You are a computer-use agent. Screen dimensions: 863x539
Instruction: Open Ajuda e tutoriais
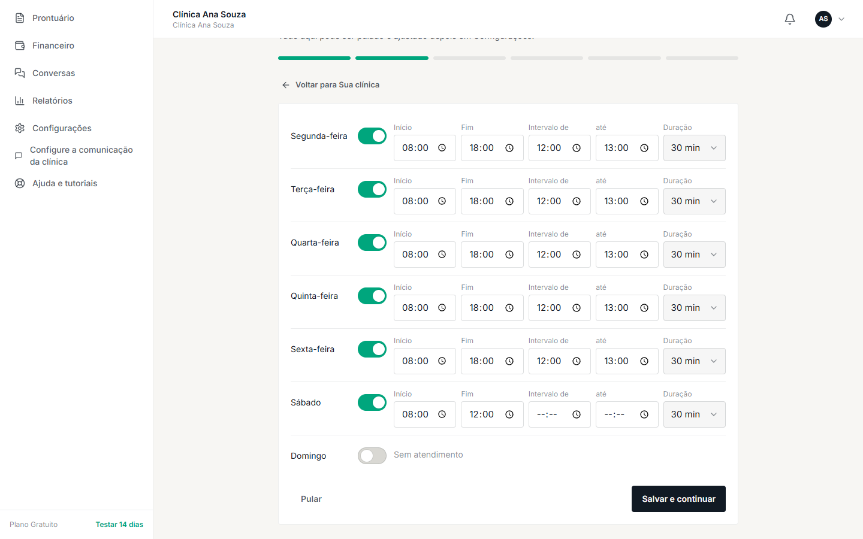[x=76, y=183]
